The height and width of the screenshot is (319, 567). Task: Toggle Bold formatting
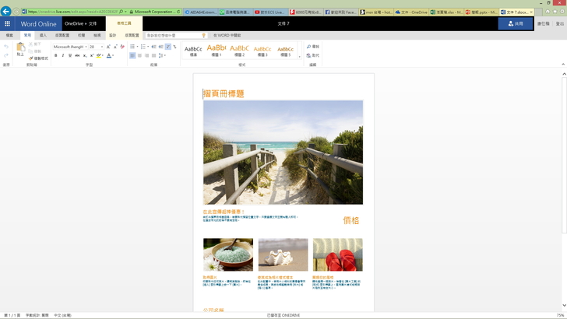pos(56,56)
